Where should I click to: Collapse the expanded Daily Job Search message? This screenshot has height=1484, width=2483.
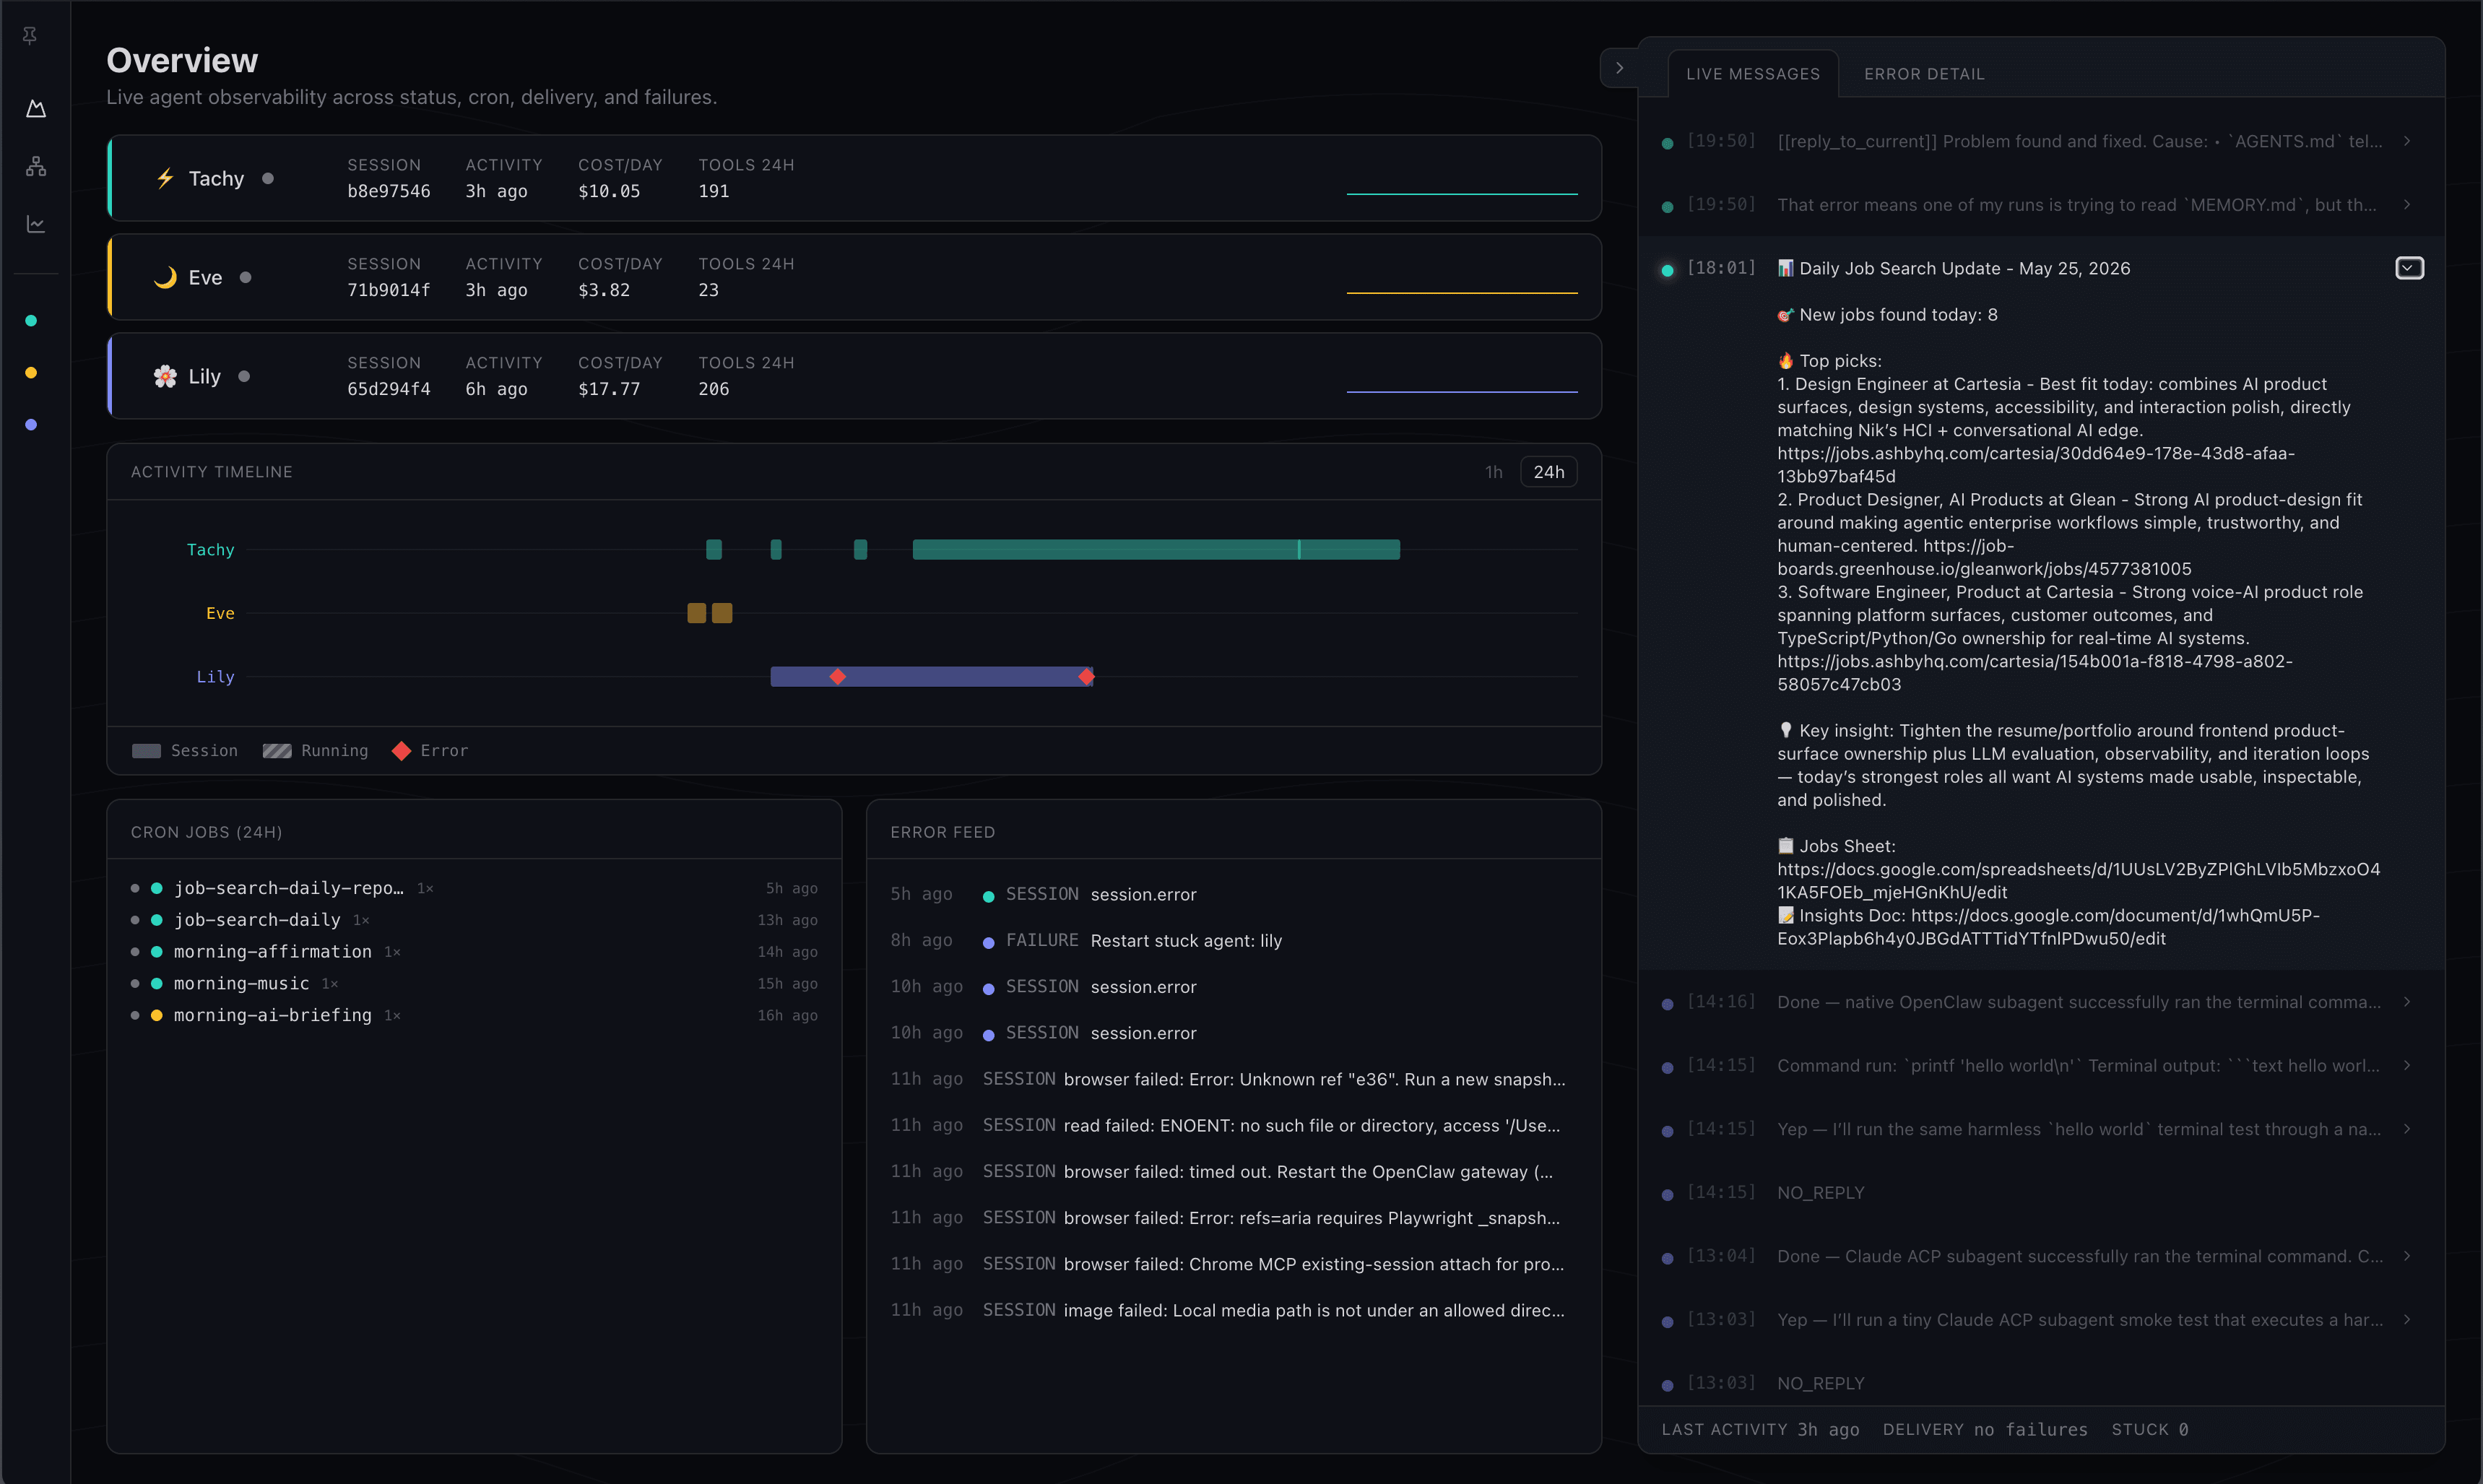(2409, 268)
